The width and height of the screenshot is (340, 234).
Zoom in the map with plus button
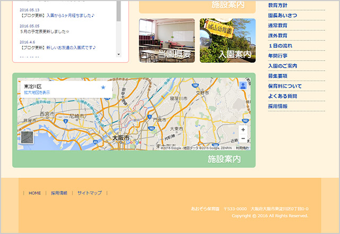[x=243, y=130]
